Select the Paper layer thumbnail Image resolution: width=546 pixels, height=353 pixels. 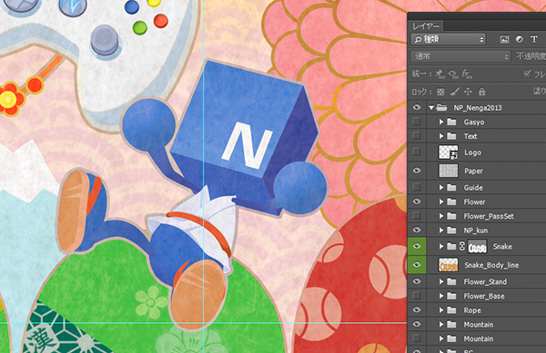[448, 171]
